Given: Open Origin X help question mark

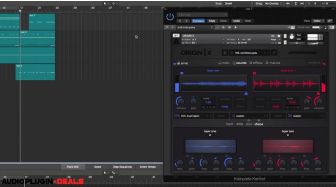Looking at the screenshot, I should click(x=279, y=53).
